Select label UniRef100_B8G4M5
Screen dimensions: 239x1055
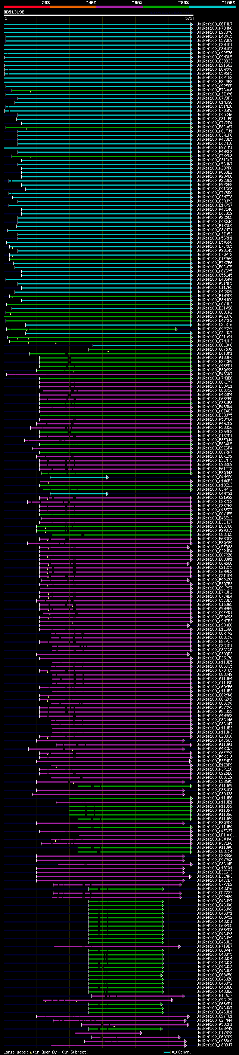pyautogui.click(x=214, y=444)
